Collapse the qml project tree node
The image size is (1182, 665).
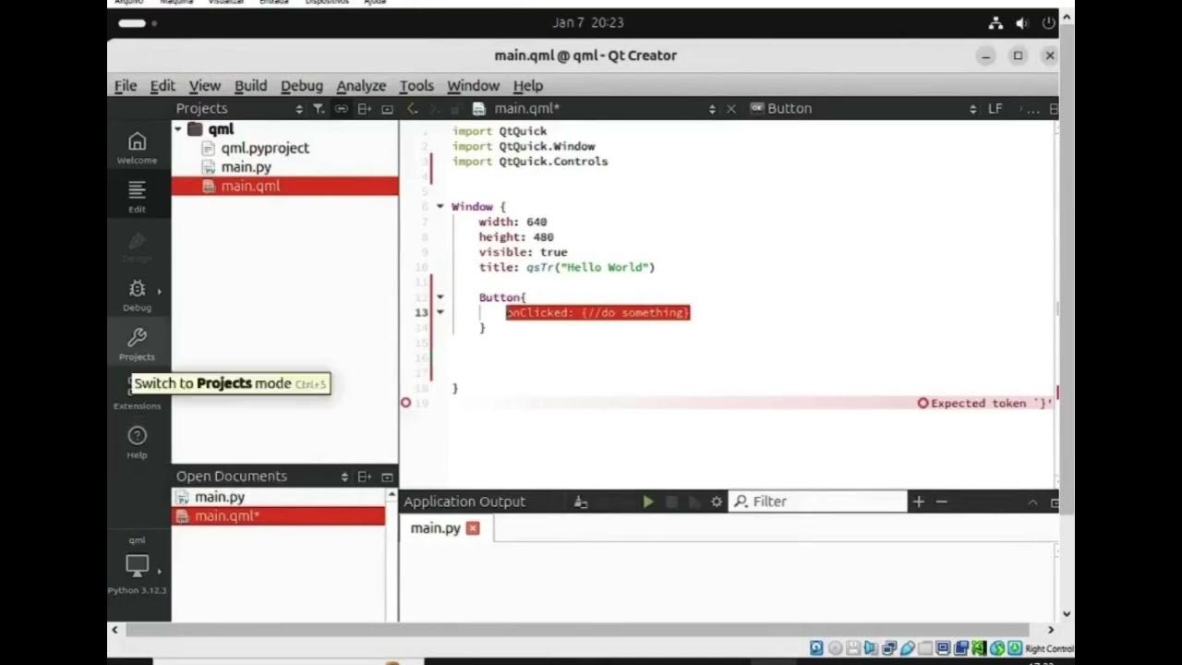[177, 129]
